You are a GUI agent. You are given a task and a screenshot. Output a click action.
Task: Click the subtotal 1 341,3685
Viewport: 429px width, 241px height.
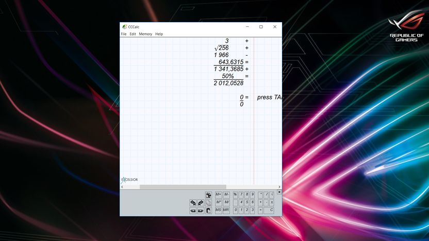point(228,69)
